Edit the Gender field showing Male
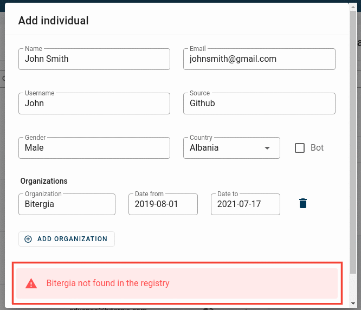The height and width of the screenshot is (310, 361). pyautogui.click(x=94, y=148)
